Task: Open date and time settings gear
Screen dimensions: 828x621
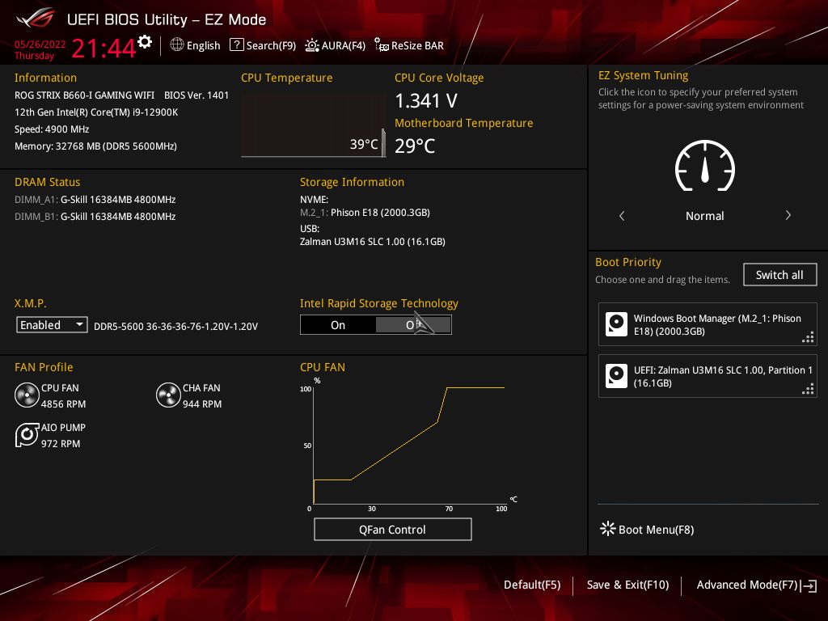Action: tap(145, 42)
